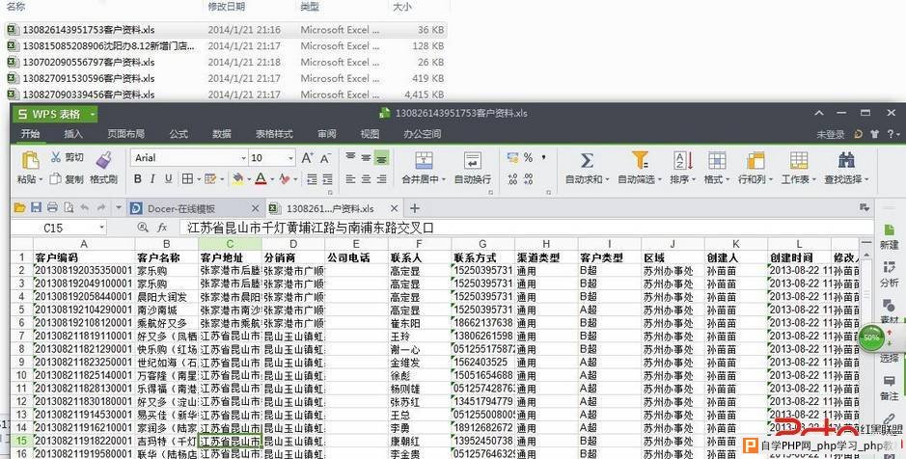
Task: Open the font size 10 dropdown
Action: [290, 157]
